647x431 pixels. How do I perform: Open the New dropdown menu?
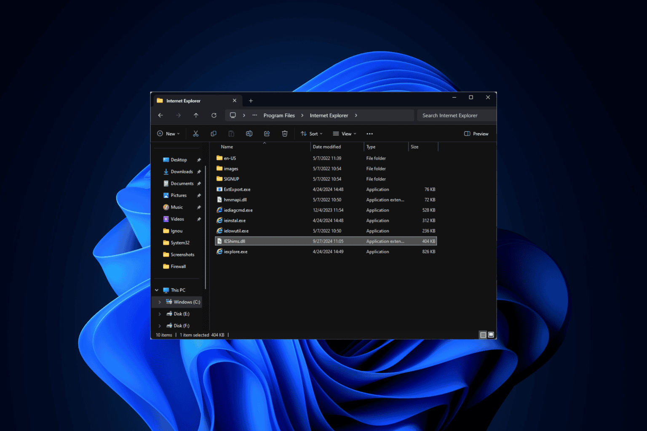tap(168, 134)
